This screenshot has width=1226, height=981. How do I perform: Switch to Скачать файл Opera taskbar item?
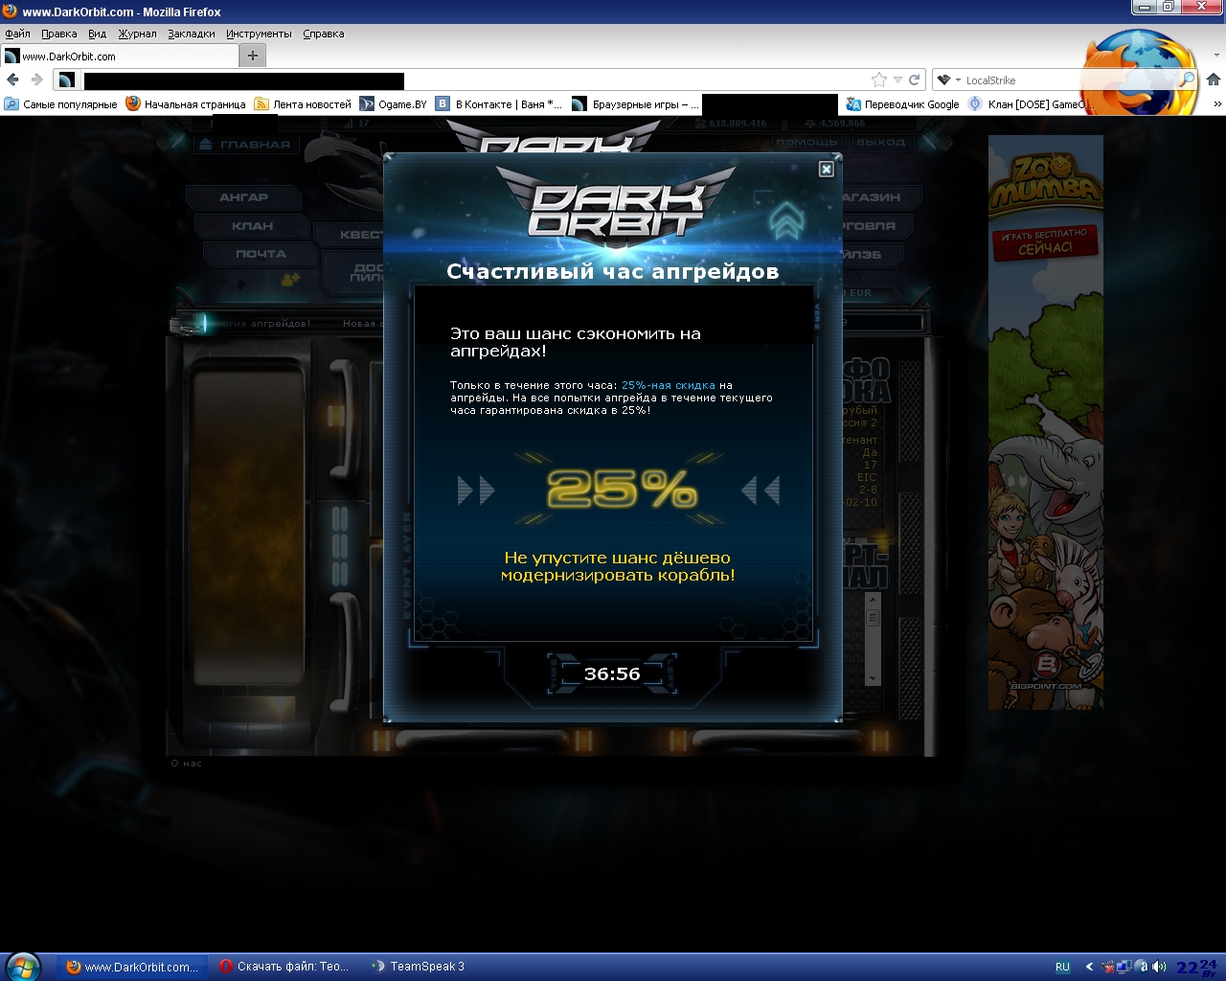[x=285, y=967]
